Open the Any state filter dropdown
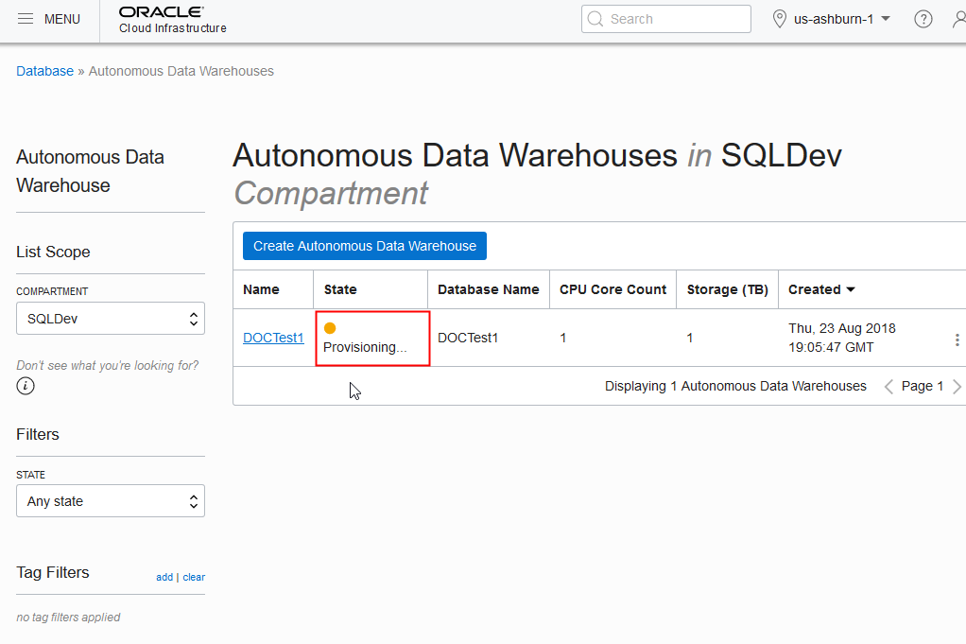 pos(111,501)
